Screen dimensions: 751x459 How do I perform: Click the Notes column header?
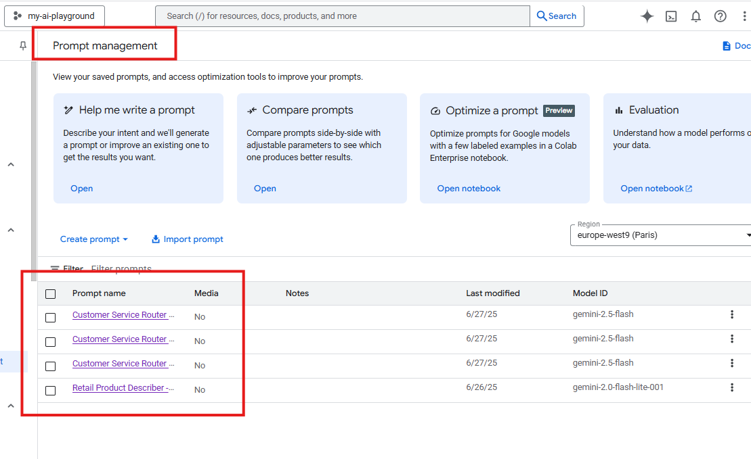click(x=297, y=293)
